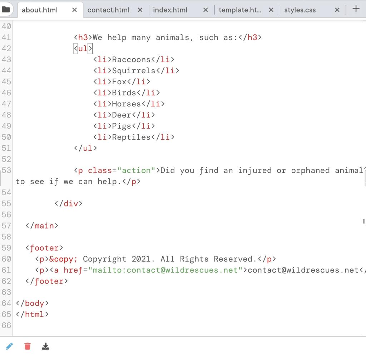366x356 pixels.
Task: Open the index.html tab
Action: pos(170,10)
